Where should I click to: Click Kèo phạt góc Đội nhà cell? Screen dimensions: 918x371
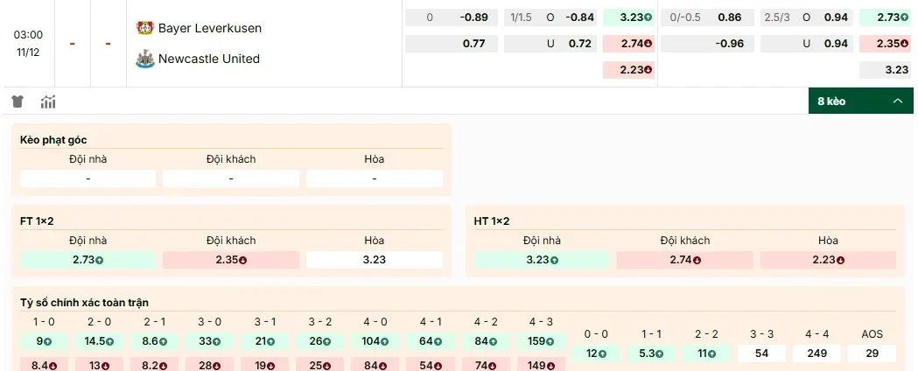click(88, 178)
